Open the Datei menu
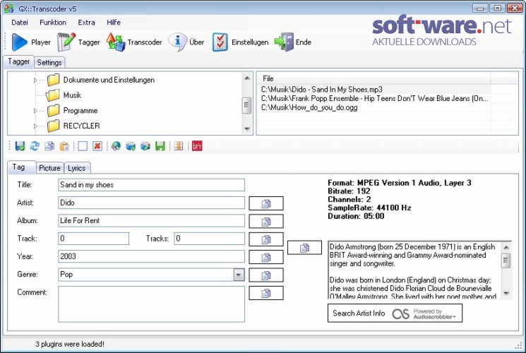This screenshot has height=353, width=526. (x=20, y=23)
